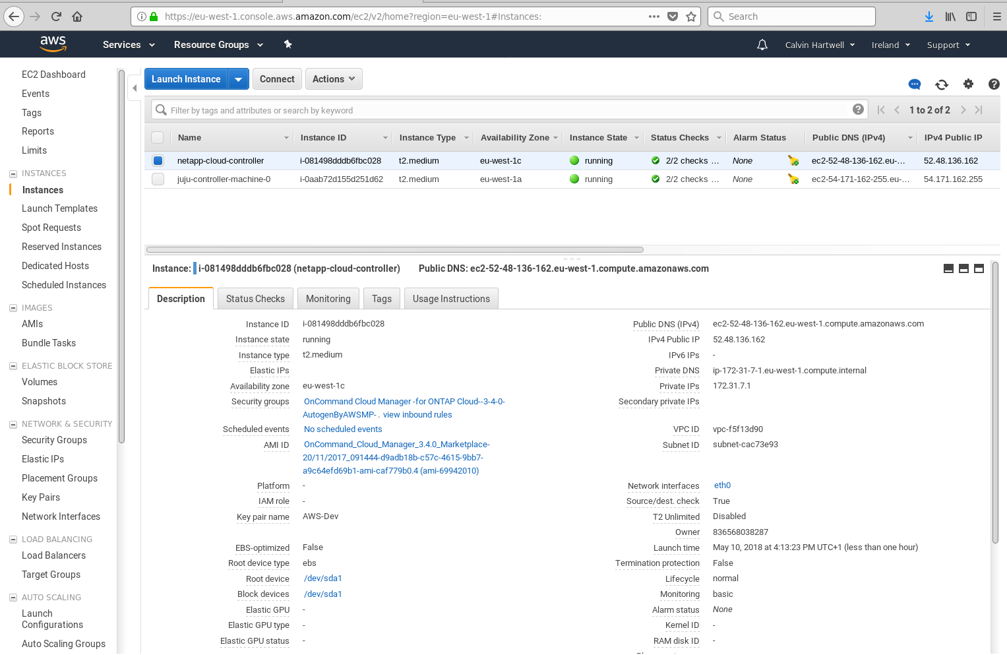The height and width of the screenshot is (655, 1007).
Task: Maximize the details pane
Action: tap(979, 268)
